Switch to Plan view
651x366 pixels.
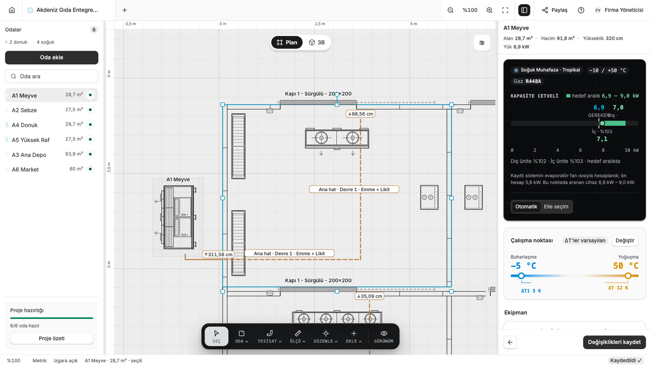[x=287, y=42]
